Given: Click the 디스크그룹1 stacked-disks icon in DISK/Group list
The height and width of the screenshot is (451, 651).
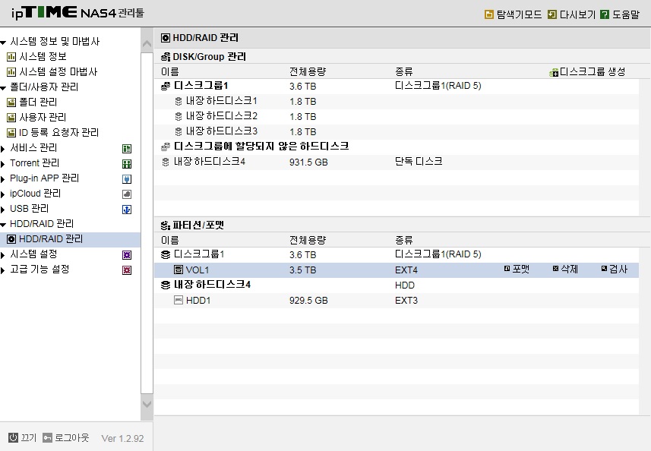Looking at the screenshot, I should coord(166,87).
